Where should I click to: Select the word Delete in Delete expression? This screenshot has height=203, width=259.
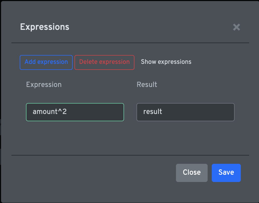click(x=88, y=62)
